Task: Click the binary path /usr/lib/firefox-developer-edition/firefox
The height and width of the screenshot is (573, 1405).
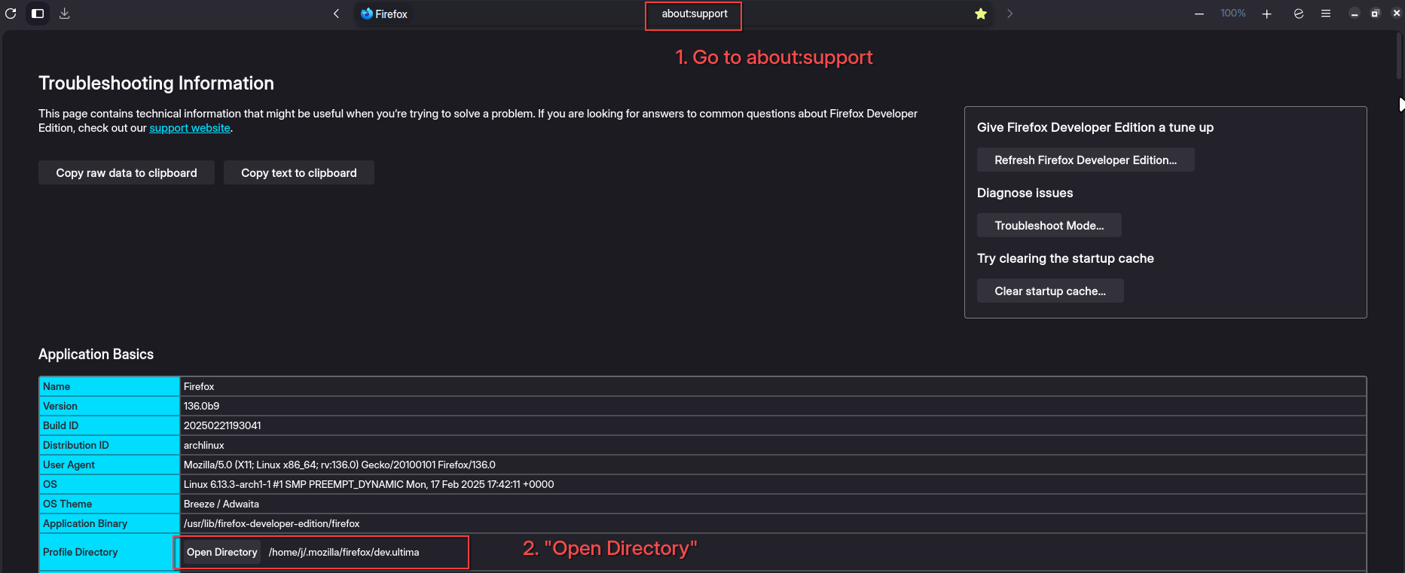Action: coord(272,523)
